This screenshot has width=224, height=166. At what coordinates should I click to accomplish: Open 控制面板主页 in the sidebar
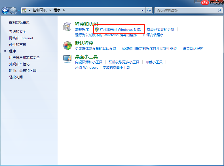coord(19,22)
